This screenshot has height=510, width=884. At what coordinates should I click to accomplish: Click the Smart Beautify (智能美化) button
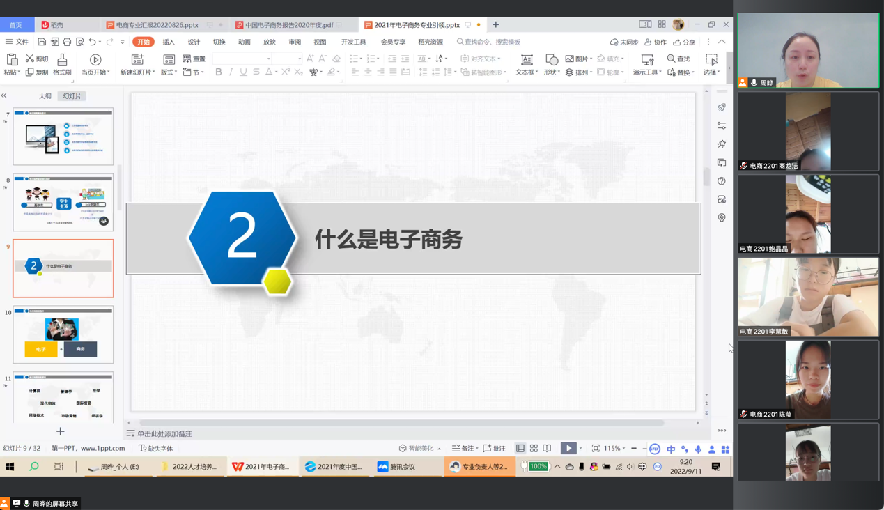click(419, 449)
